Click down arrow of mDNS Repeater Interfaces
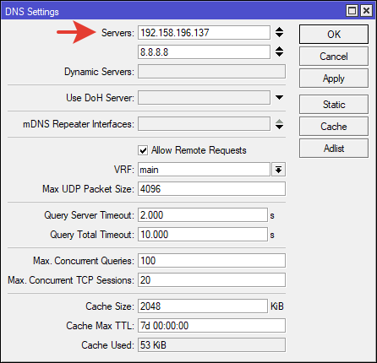Viewport: 377px width, 363px height. (x=279, y=127)
